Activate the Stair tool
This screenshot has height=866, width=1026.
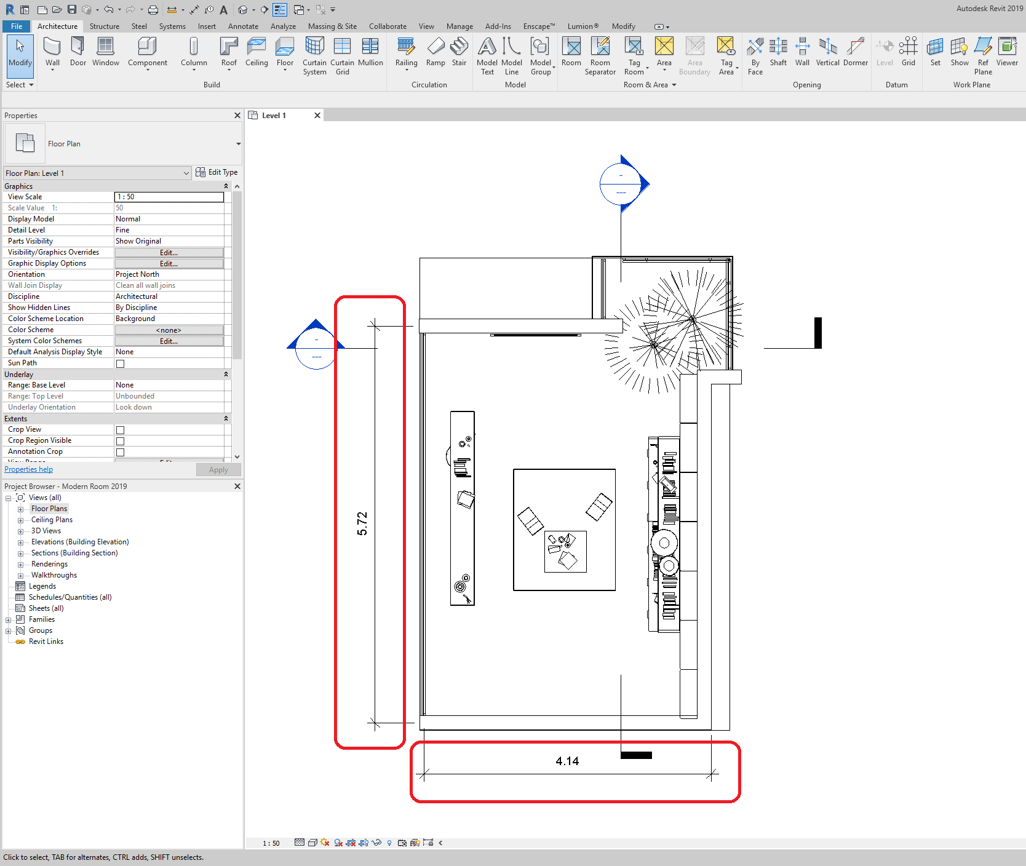click(459, 52)
